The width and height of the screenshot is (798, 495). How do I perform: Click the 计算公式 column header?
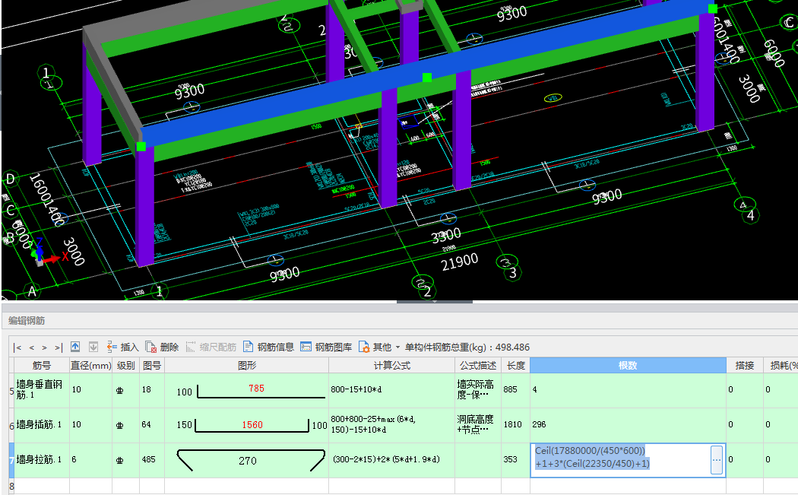tap(391, 366)
